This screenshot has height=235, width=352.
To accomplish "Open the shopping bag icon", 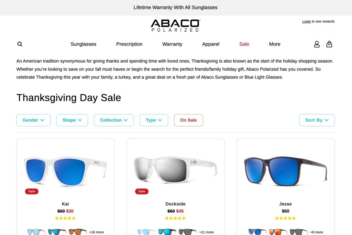I will [329, 44].
